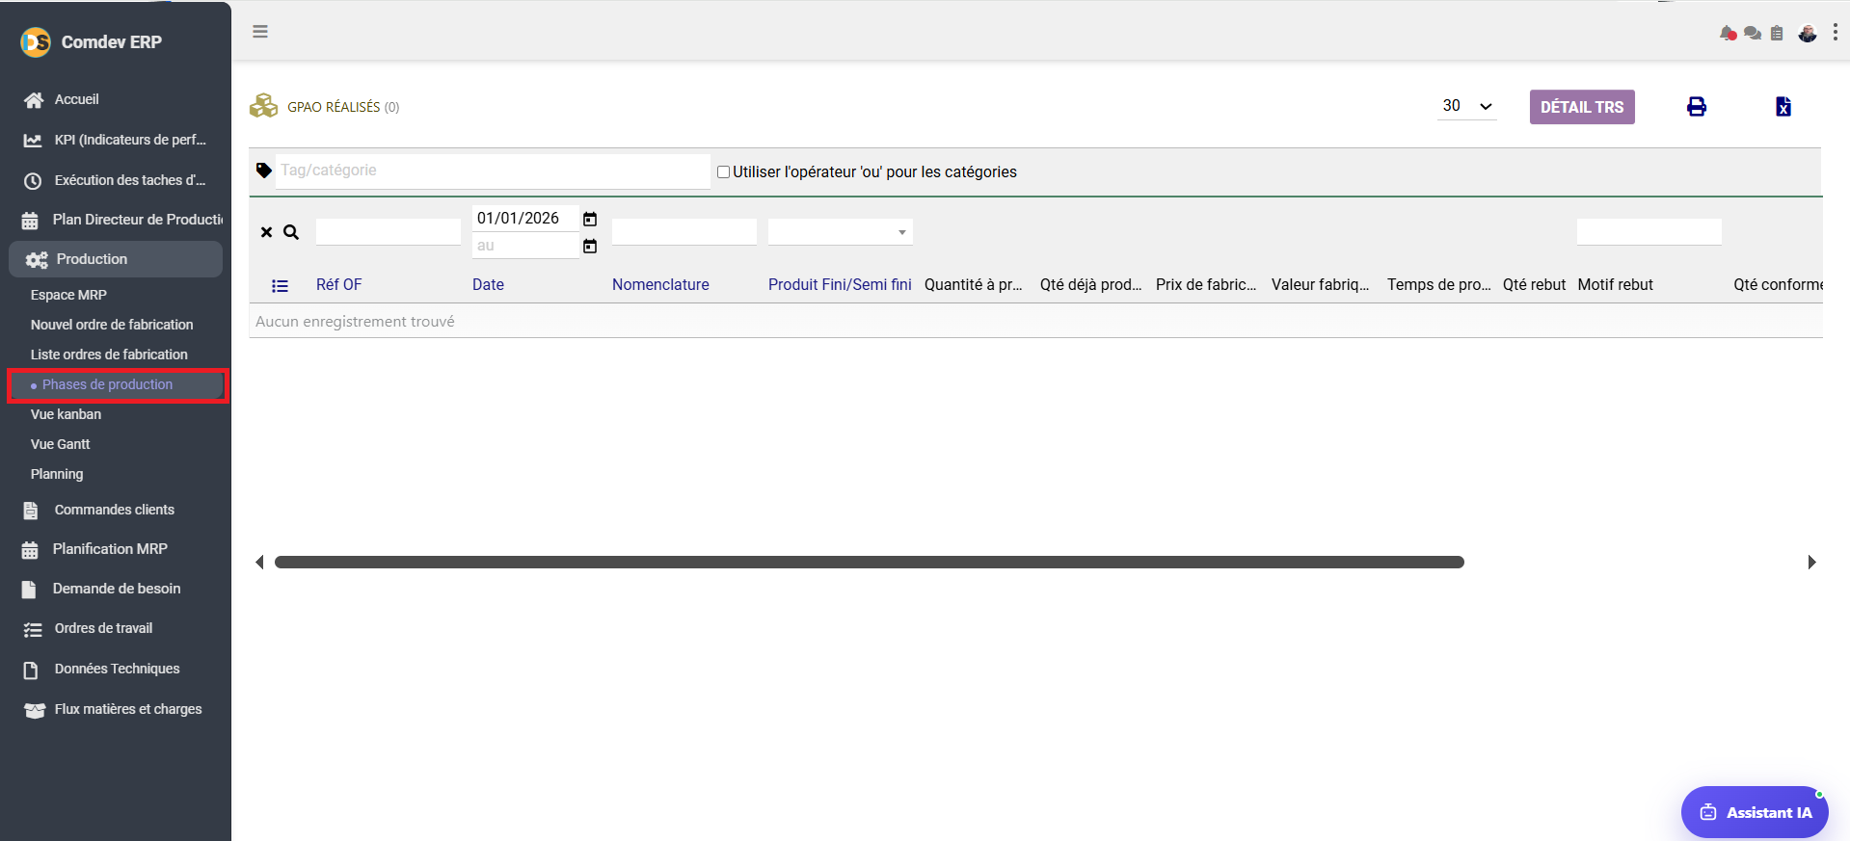Click the Comdev ERP logo
Viewport: 1850px width, 841px height.
[x=36, y=42]
